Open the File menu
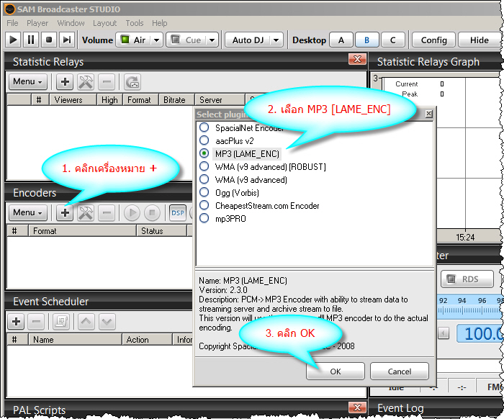Image resolution: width=504 pixels, height=419 pixels. (x=12, y=23)
